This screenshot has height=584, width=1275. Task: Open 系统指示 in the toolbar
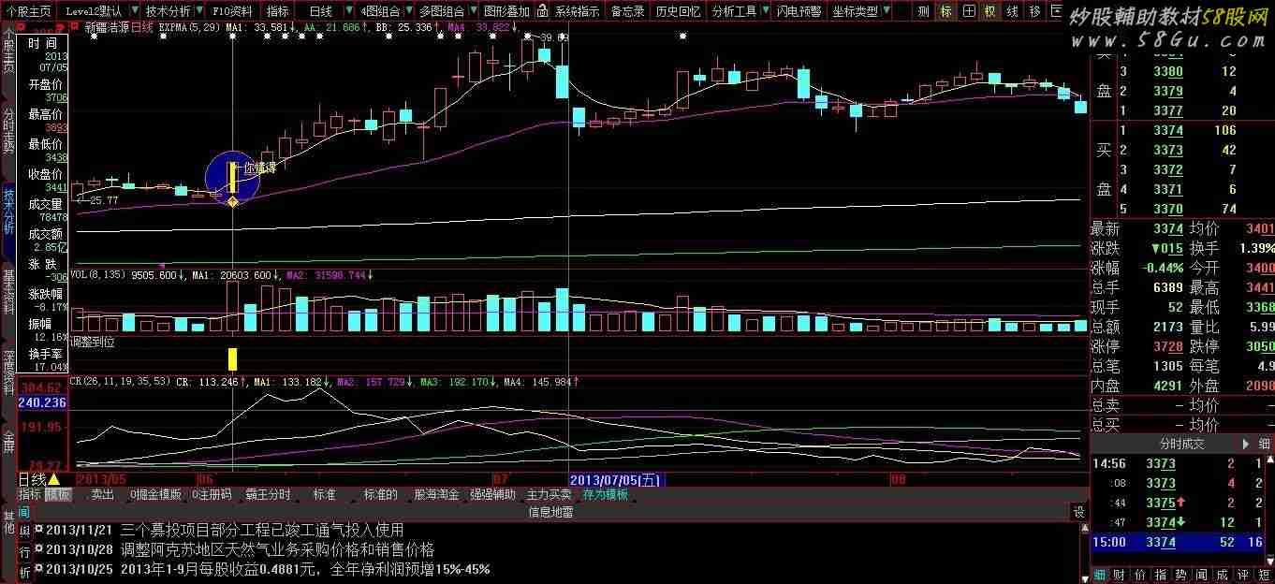[x=577, y=11]
